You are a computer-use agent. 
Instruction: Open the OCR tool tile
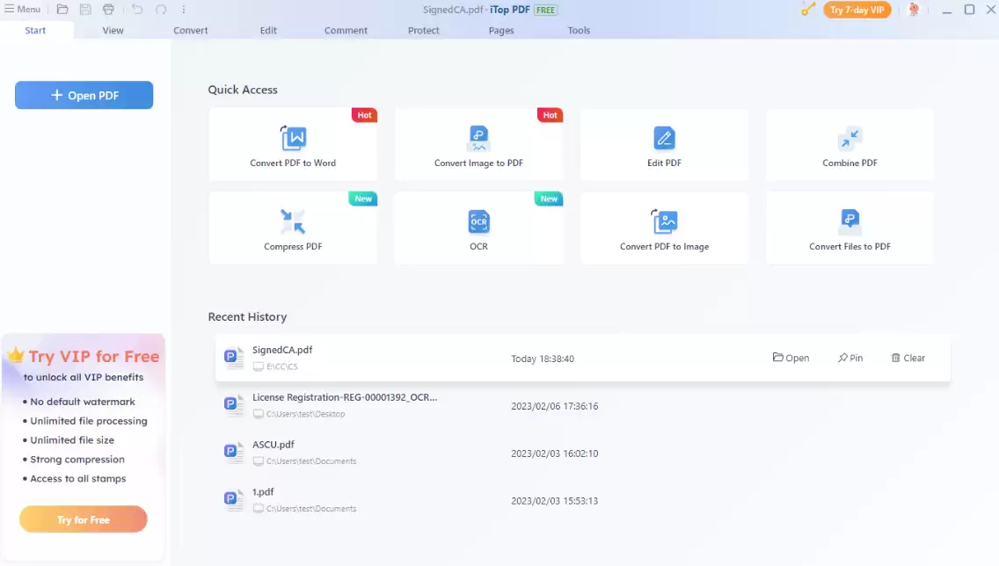tap(478, 229)
